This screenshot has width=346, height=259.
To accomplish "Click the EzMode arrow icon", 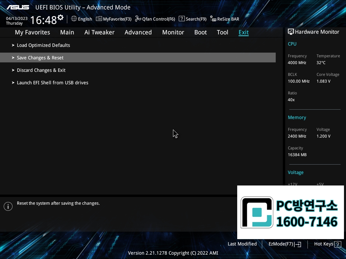I will point(298,244).
